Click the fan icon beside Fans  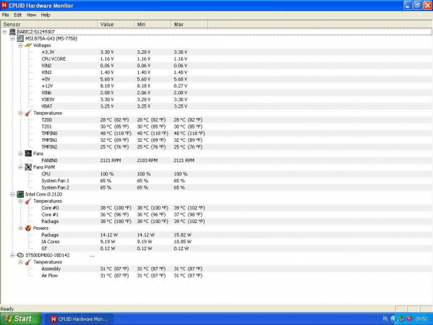click(x=28, y=153)
